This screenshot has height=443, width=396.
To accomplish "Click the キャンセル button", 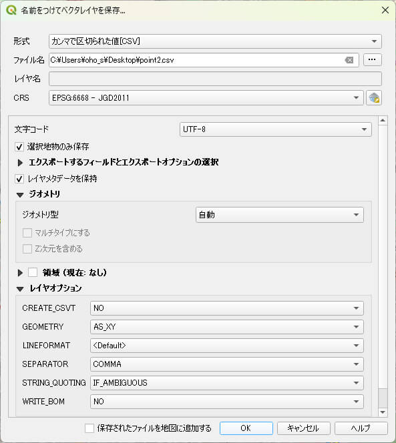I will coord(303,428).
